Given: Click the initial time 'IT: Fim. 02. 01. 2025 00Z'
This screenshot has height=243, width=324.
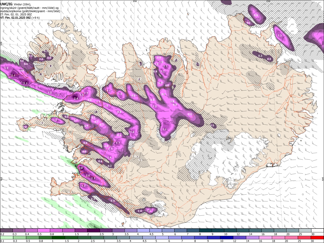Looking at the screenshot, I should point(16,14).
